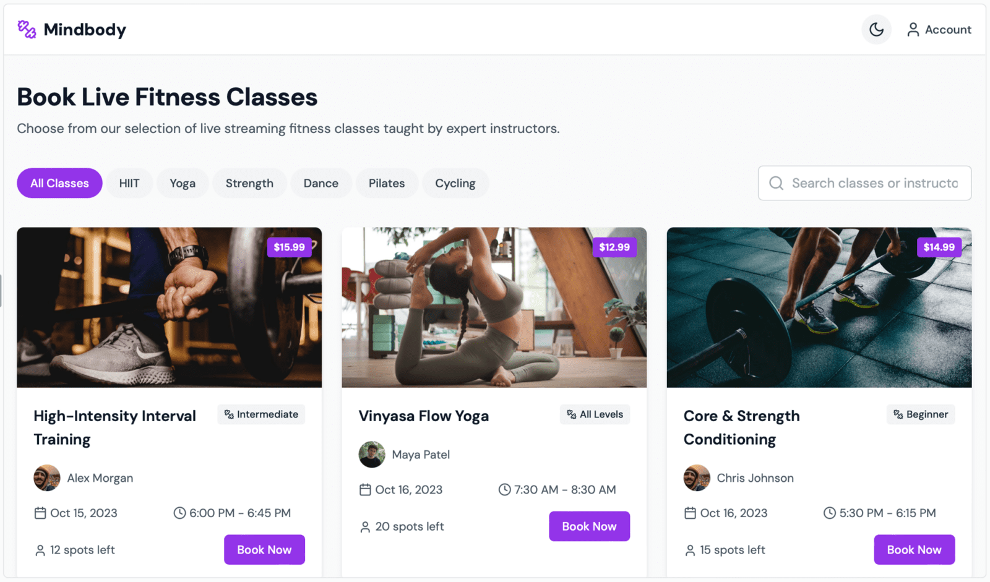Switch to the Yoga category
990x582 pixels.
[183, 183]
